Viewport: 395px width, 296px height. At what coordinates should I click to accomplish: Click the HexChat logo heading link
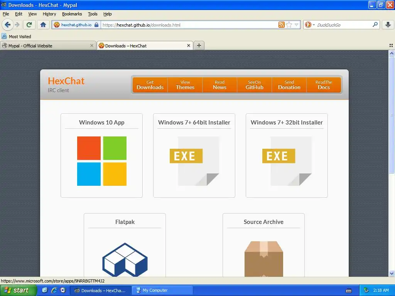click(x=66, y=81)
